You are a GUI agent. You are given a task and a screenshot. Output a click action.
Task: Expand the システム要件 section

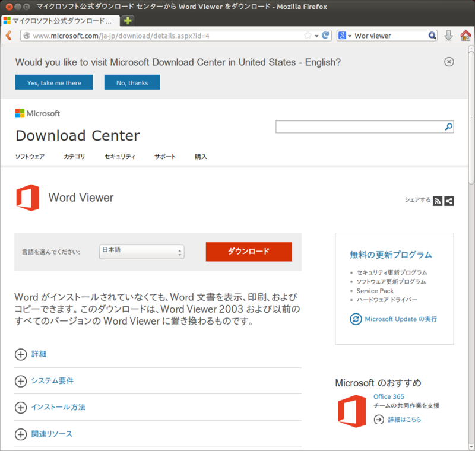coord(44,381)
